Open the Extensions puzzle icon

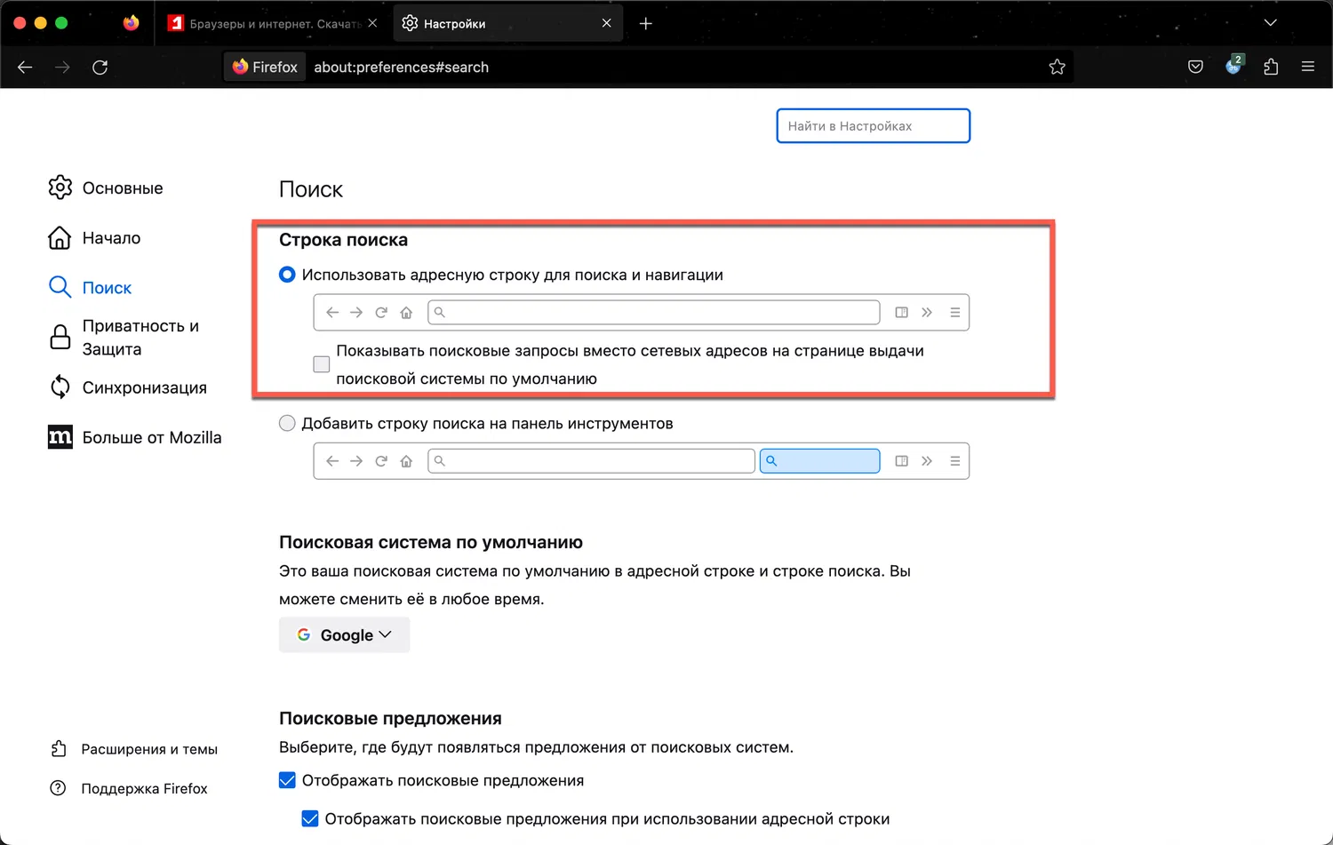[1271, 68]
